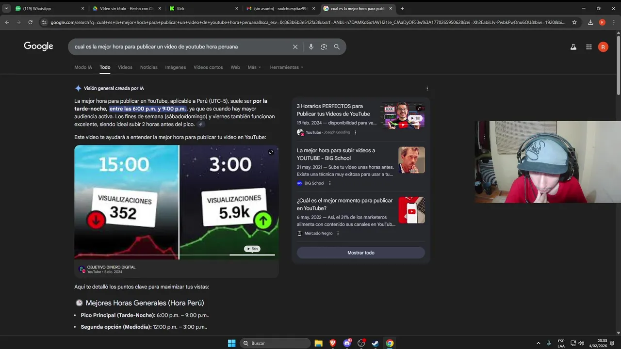Open the volume control in the tray
621x349 pixels.
pos(581,343)
